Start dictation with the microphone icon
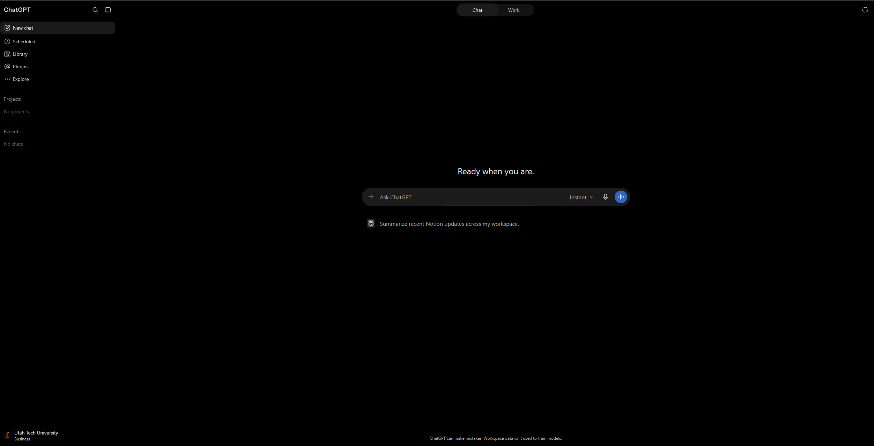Screen dimensions: 874x446 click(606, 197)
